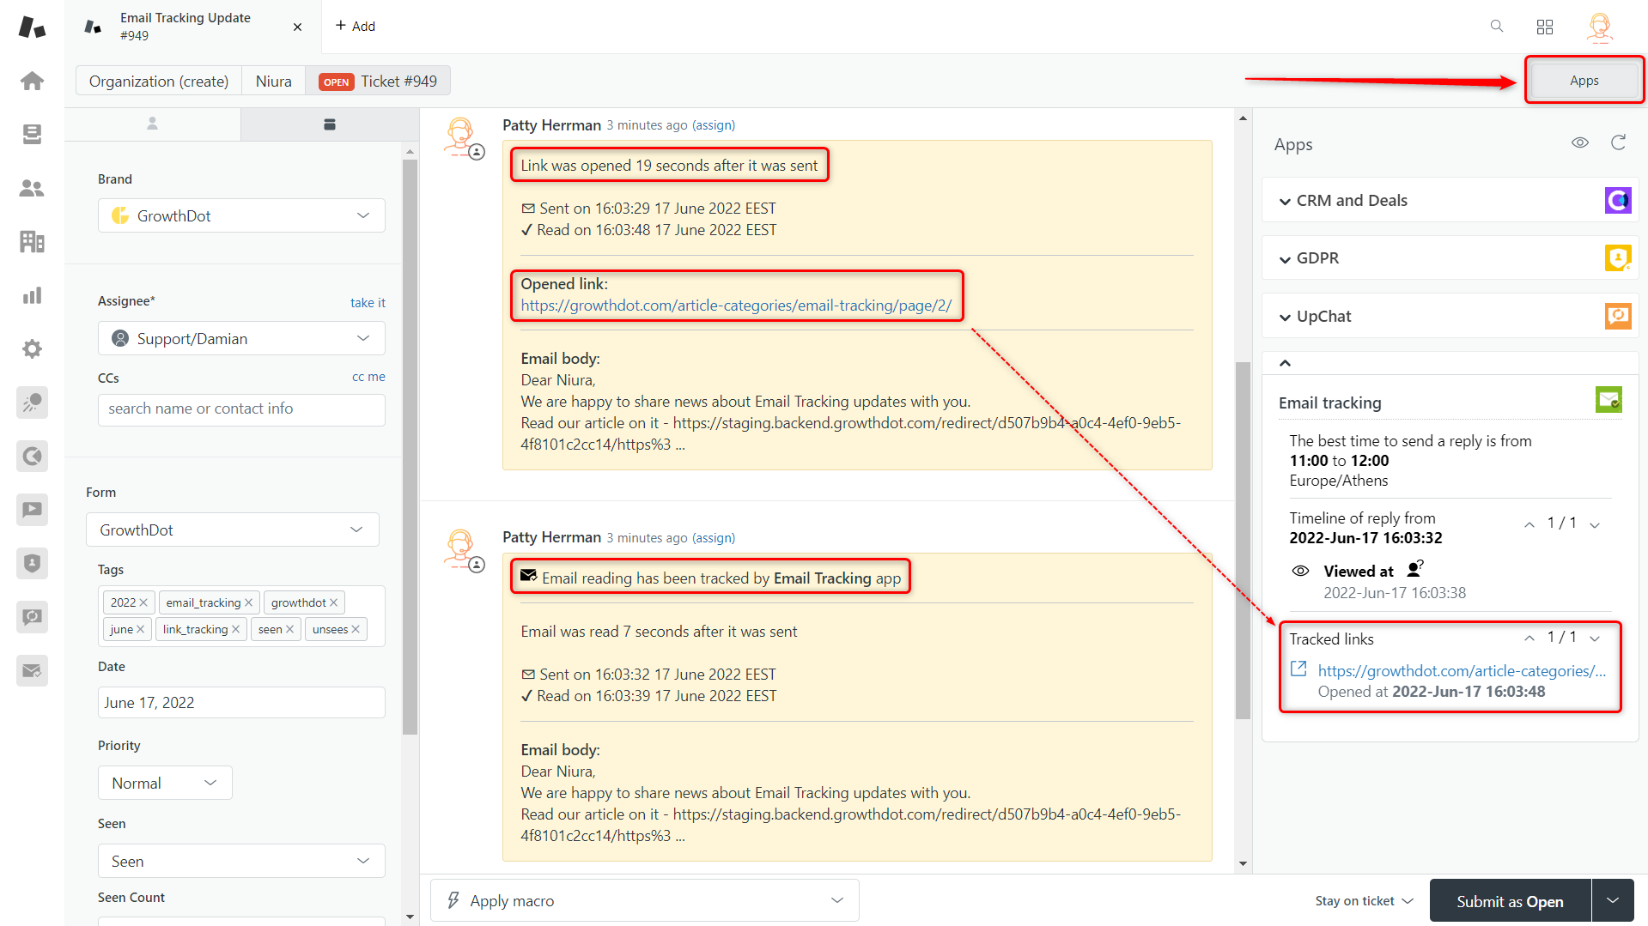The image size is (1648, 926).
Task: Select the ticket details tab above Brand
Action: click(x=329, y=124)
